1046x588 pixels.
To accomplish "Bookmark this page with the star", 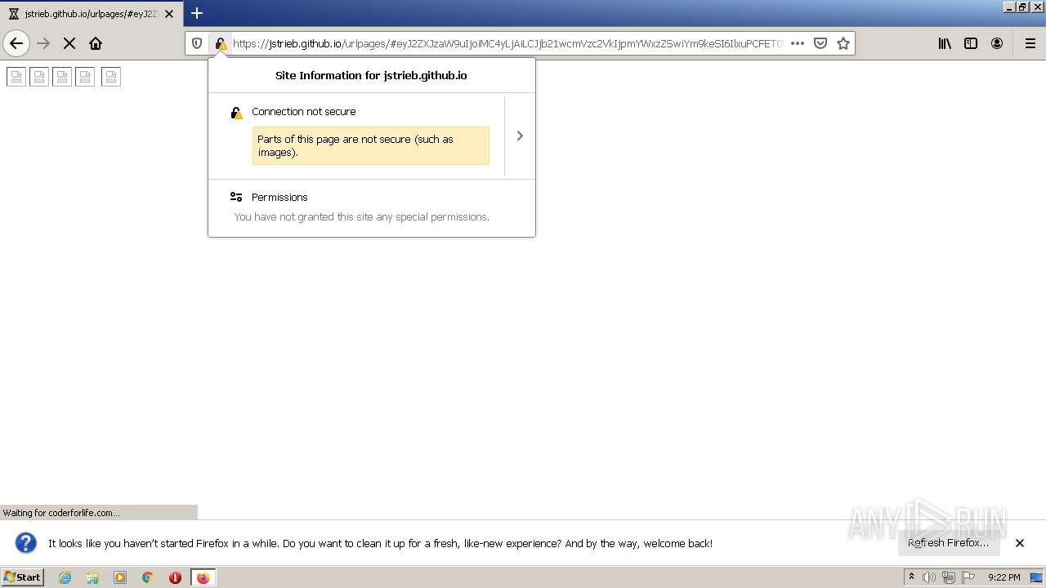I will [843, 43].
